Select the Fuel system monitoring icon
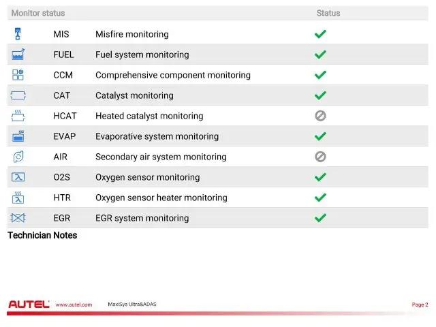 [18, 54]
